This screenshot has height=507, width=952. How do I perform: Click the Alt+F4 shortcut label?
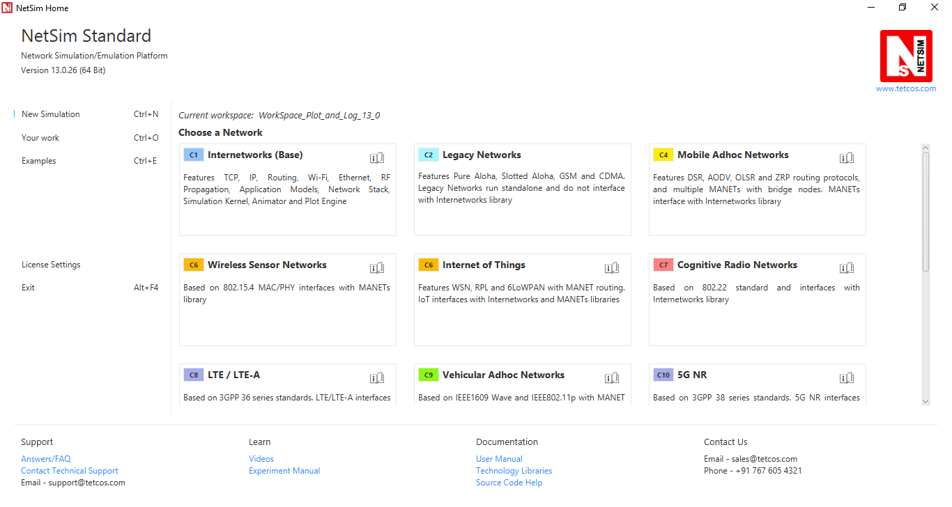[146, 288]
